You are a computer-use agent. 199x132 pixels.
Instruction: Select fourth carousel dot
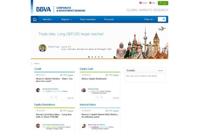coord(99,57)
